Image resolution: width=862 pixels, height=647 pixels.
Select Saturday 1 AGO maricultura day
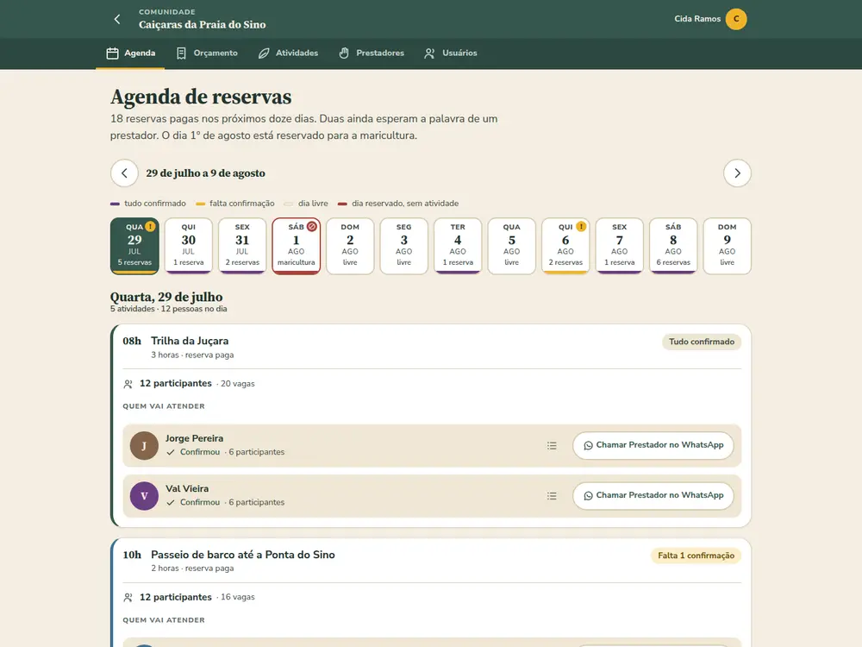click(297, 246)
